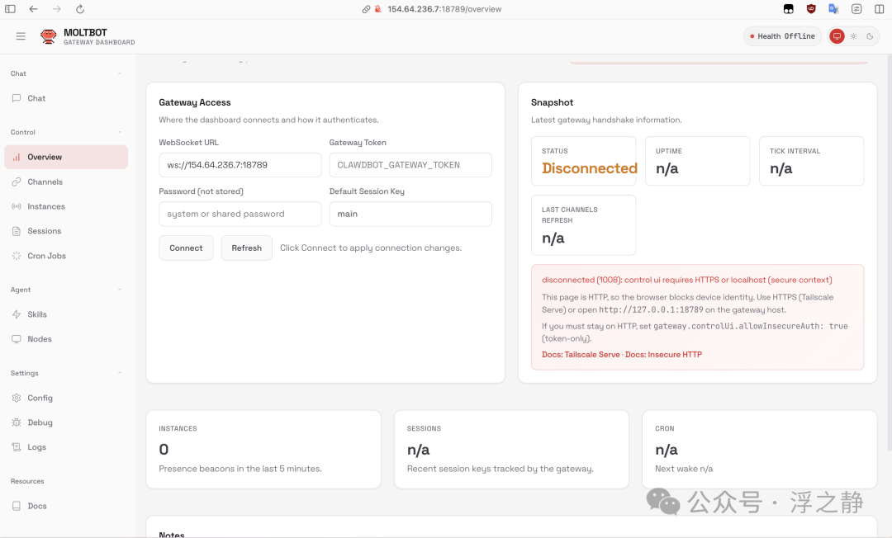
Task: Click the Instances broadcast icon in the sidebar
Action: pyautogui.click(x=17, y=206)
